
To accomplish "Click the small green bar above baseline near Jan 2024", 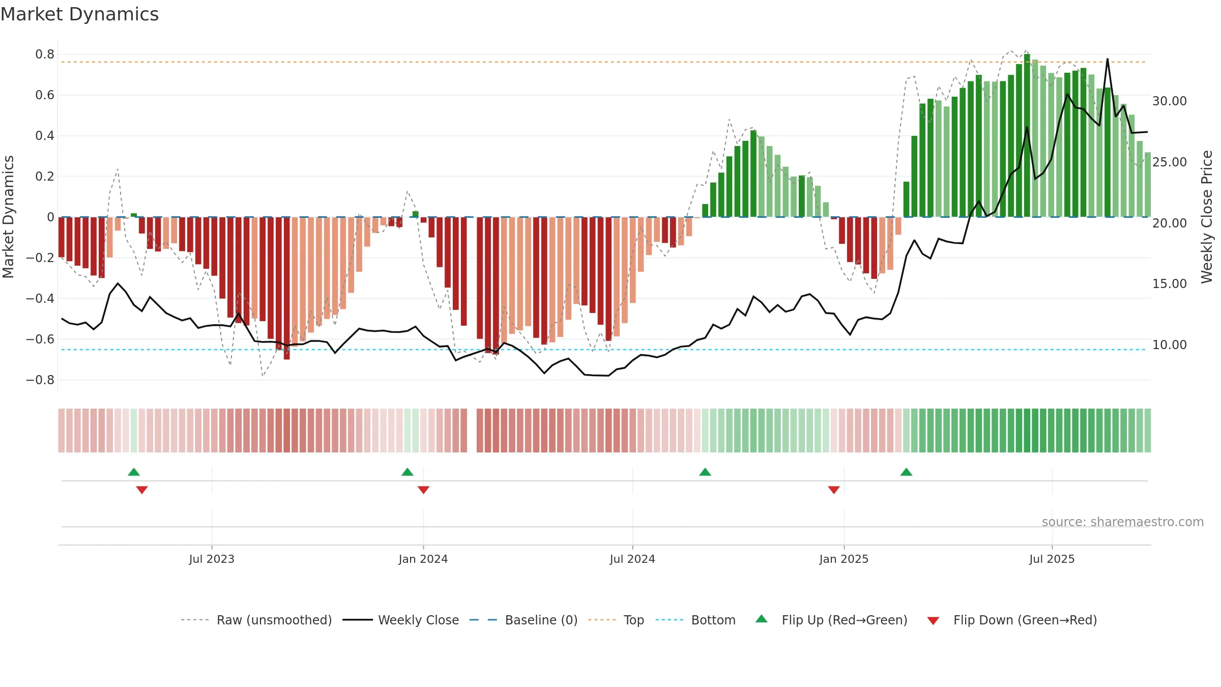I will click(x=416, y=214).
